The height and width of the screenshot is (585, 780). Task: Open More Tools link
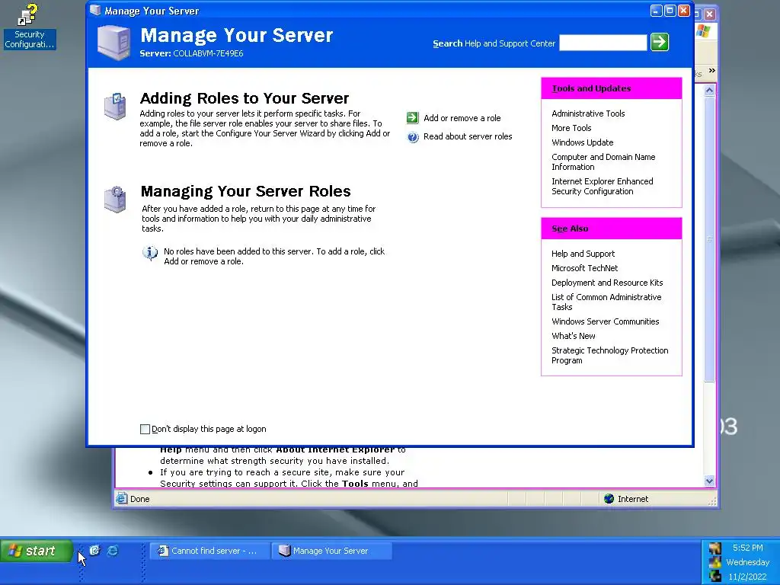(571, 128)
